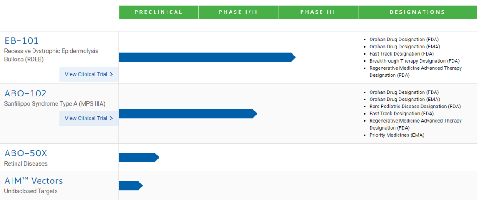Click the ABO-102 product heading

tap(25, 93)
